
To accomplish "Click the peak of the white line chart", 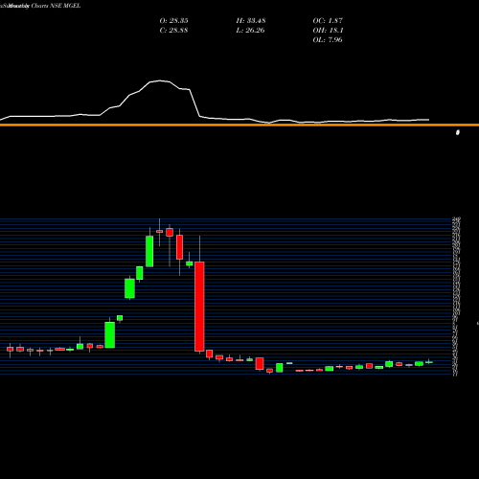I will (x=160, y=80).
